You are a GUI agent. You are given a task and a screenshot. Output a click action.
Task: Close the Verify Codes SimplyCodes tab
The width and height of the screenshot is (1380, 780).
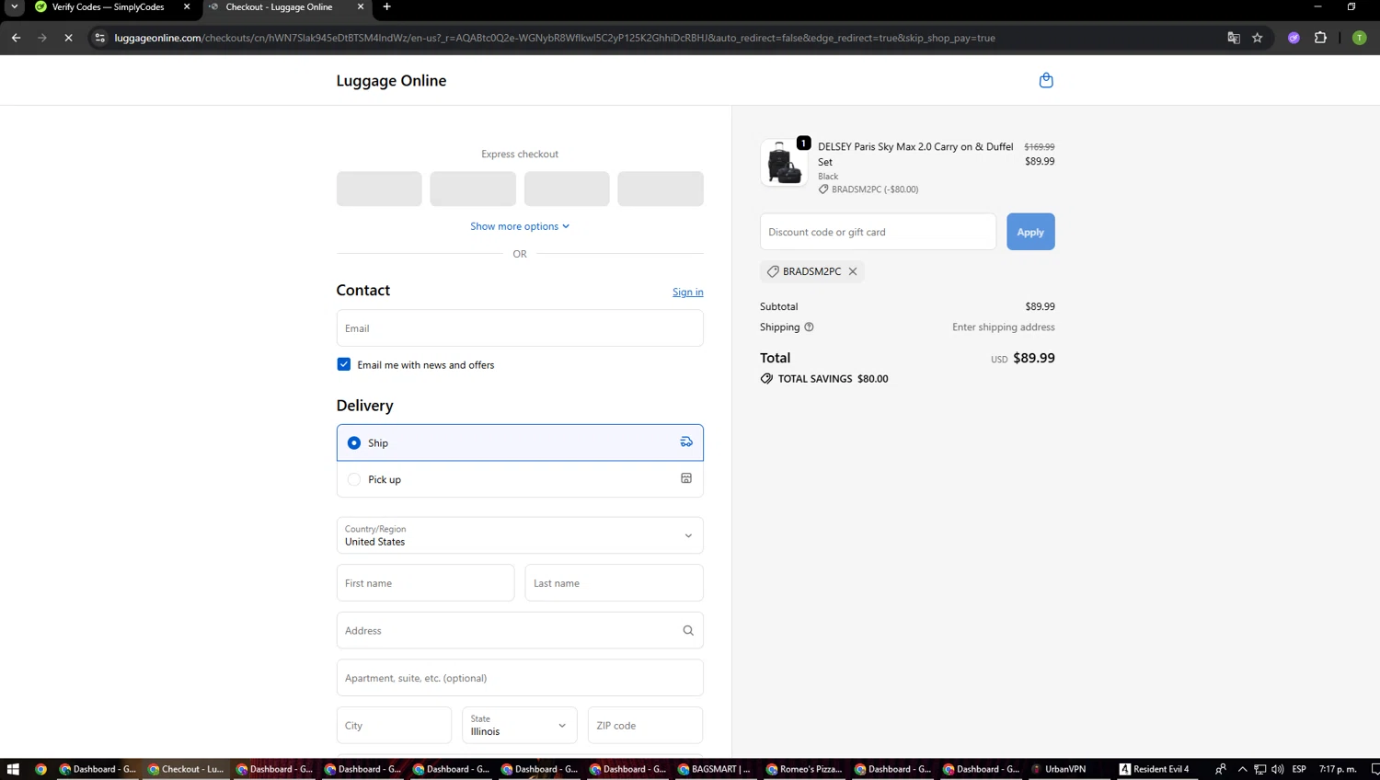tap(187, 7)
